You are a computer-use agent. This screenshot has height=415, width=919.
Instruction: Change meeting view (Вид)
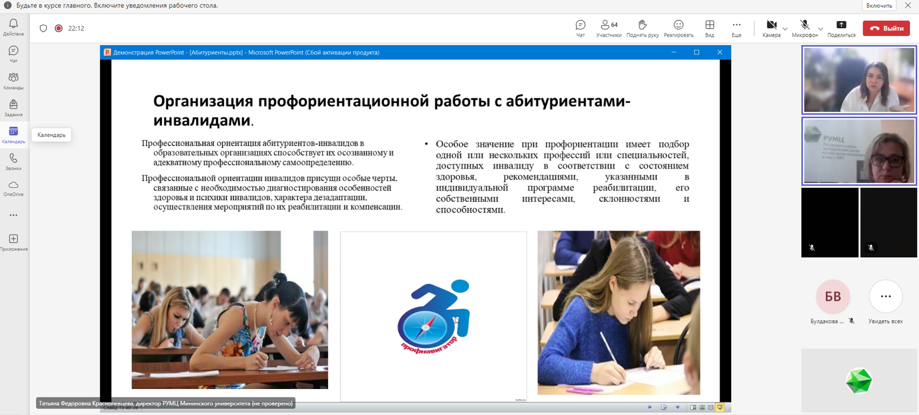click(710, 29)
